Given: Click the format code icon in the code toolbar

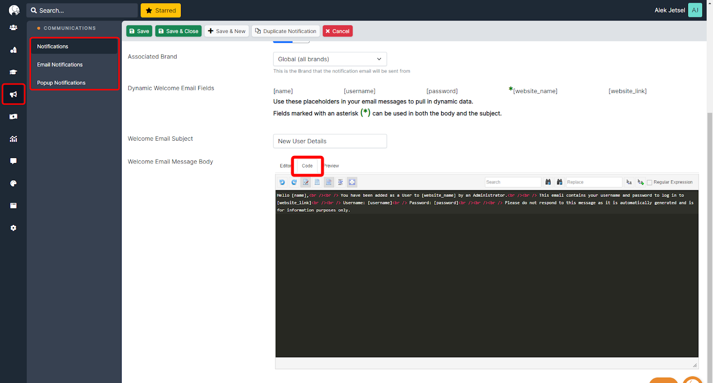Looking at the screenshot, I should pos(340,182).
